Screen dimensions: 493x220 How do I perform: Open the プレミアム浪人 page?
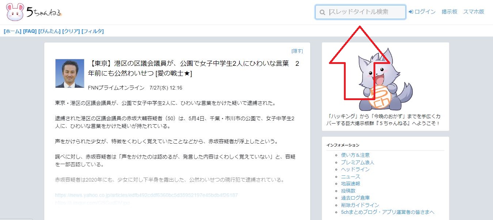[x=358, y=162]
